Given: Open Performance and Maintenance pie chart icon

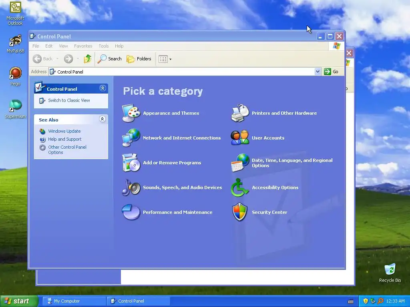Looking at the screenshot, I should 131,212.
